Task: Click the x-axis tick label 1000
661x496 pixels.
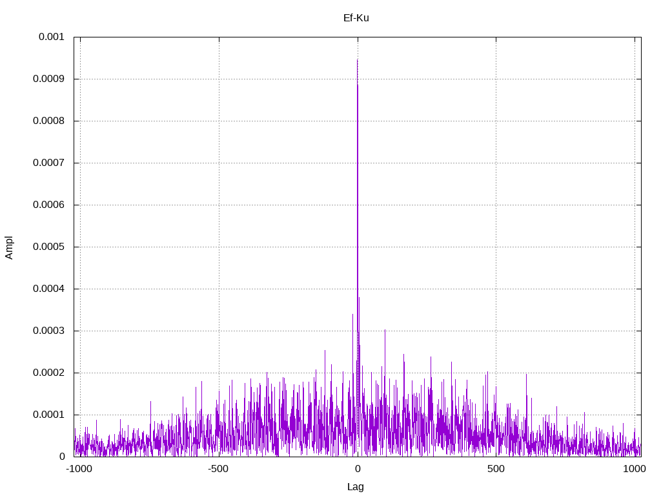Action: pos(635,469)
